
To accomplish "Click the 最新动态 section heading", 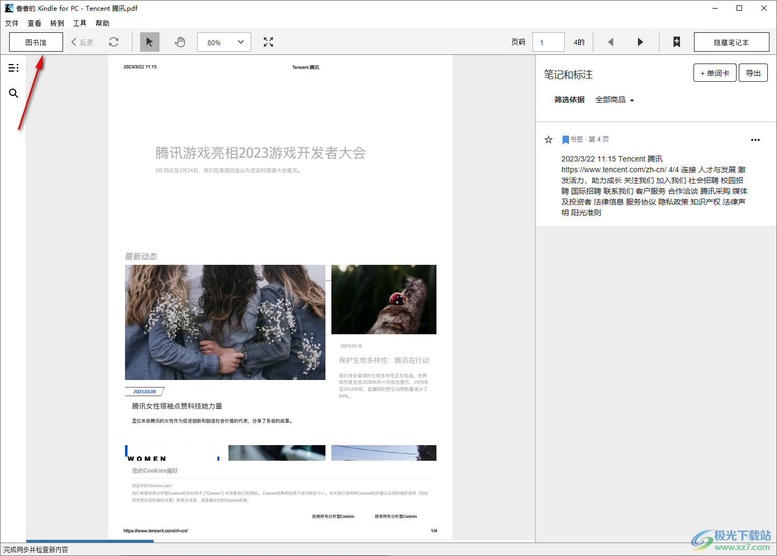I will coord(141,257).
